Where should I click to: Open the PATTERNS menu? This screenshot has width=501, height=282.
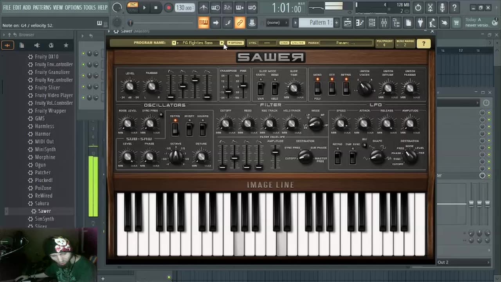coord(42,7)
